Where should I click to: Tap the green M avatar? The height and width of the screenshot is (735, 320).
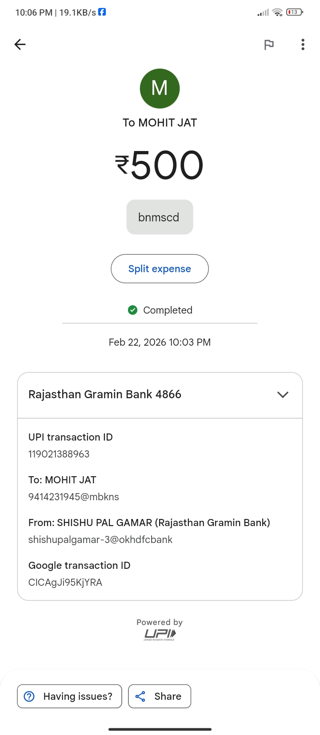160,88
